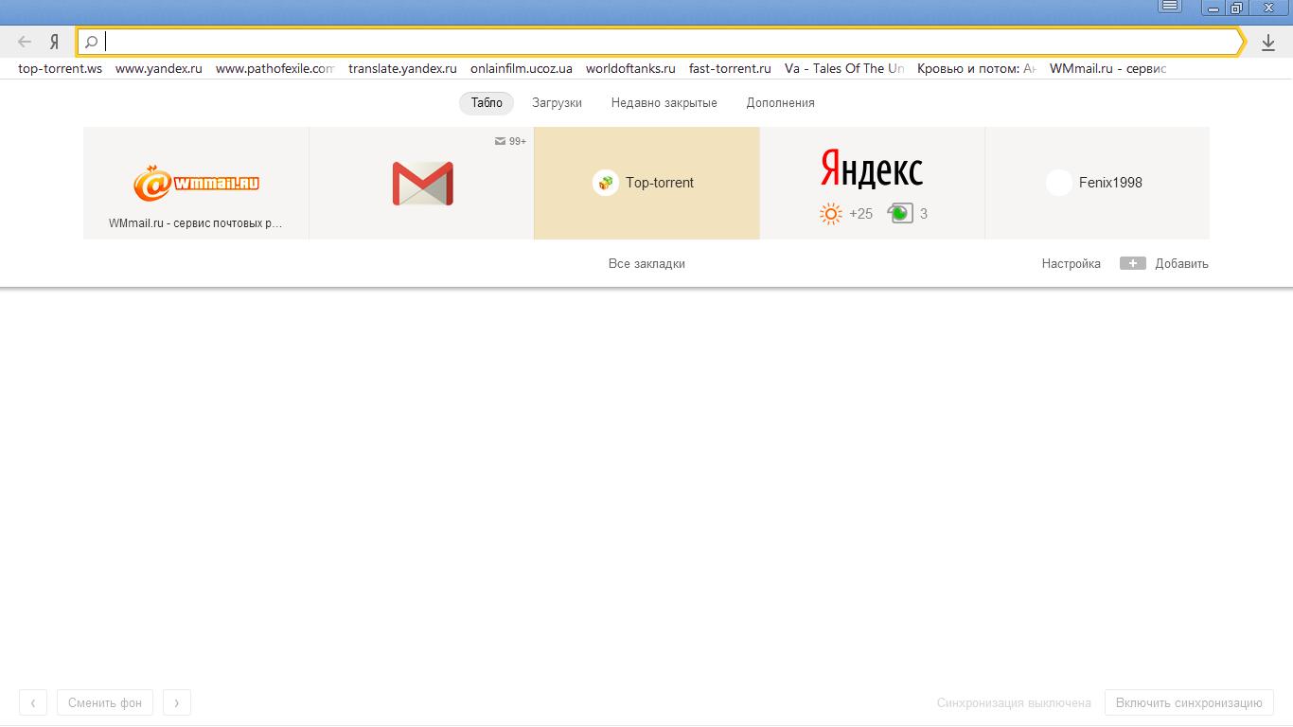The height and width of the screenshot is (727, 1293).
Task: Open Yandex home via Я icon
Action: pyautogui.click(x=55, y=42)
